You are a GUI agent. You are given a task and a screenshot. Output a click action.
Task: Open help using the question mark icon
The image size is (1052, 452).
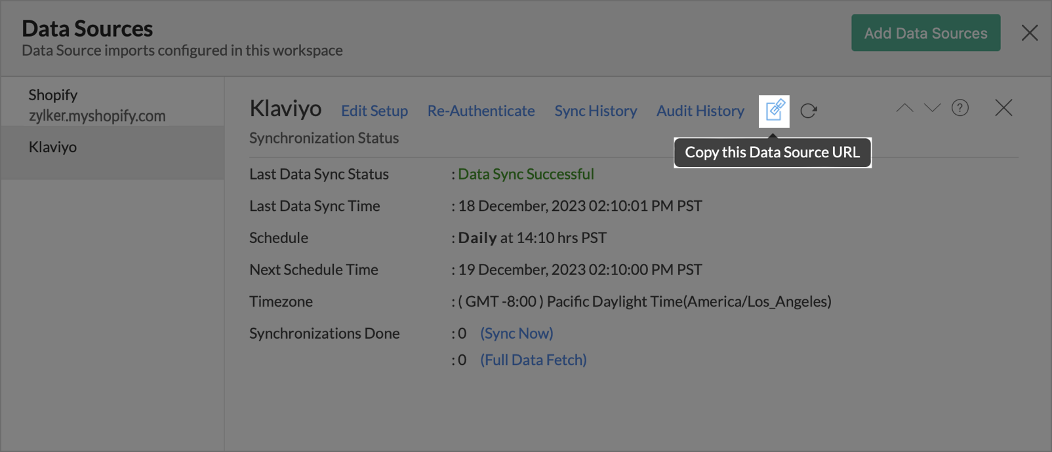pyautogui.click(x=960, y=108)
